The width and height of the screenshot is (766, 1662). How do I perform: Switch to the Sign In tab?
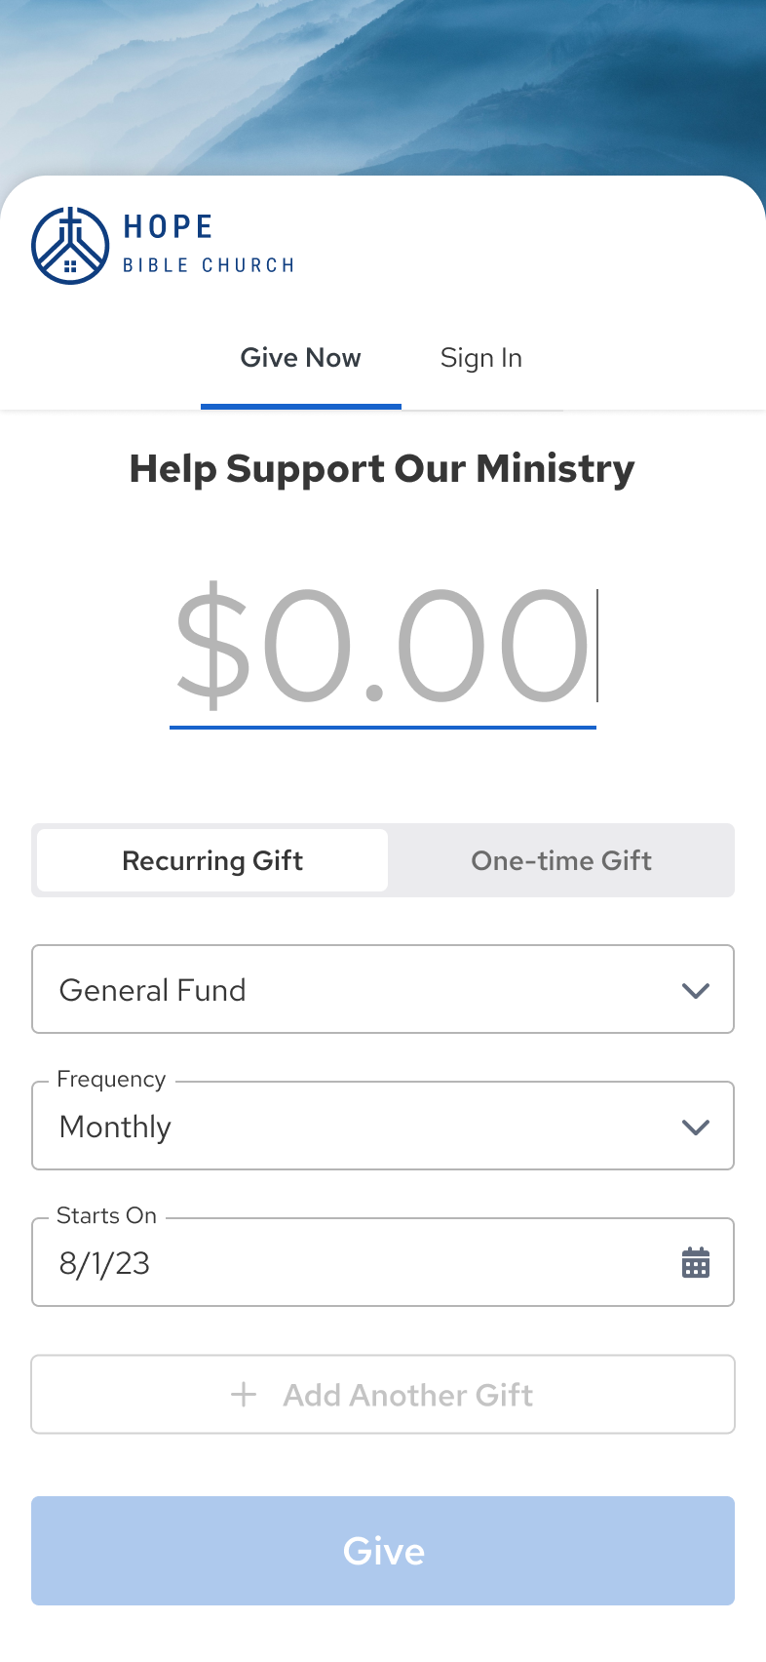tap(481, 358)
